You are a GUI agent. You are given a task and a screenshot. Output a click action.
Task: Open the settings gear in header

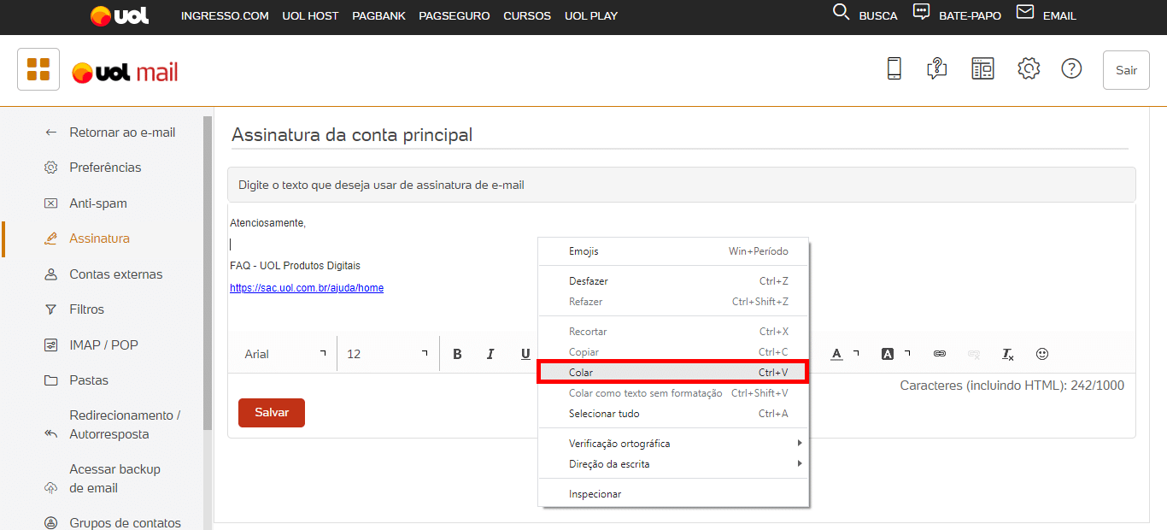(1029, 69)
